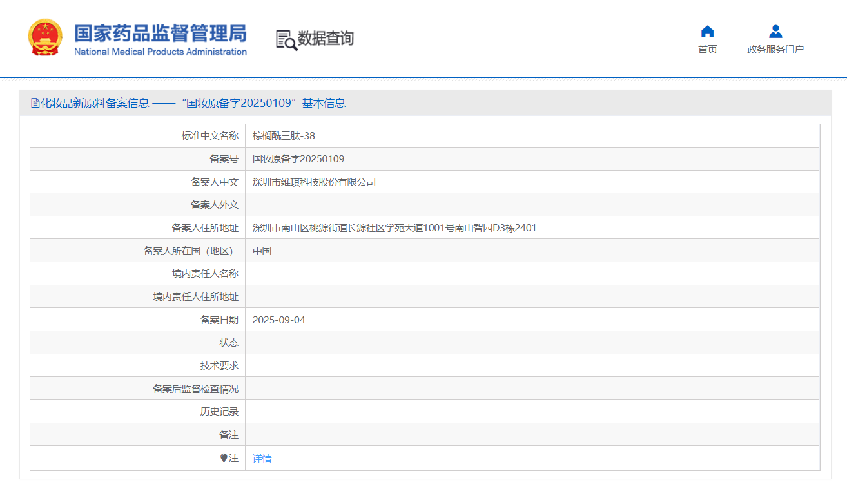Click the label 境内责任人住所地址
Image resolution: width=847 pixels, height=489 pixels.
tap(196, 297)
